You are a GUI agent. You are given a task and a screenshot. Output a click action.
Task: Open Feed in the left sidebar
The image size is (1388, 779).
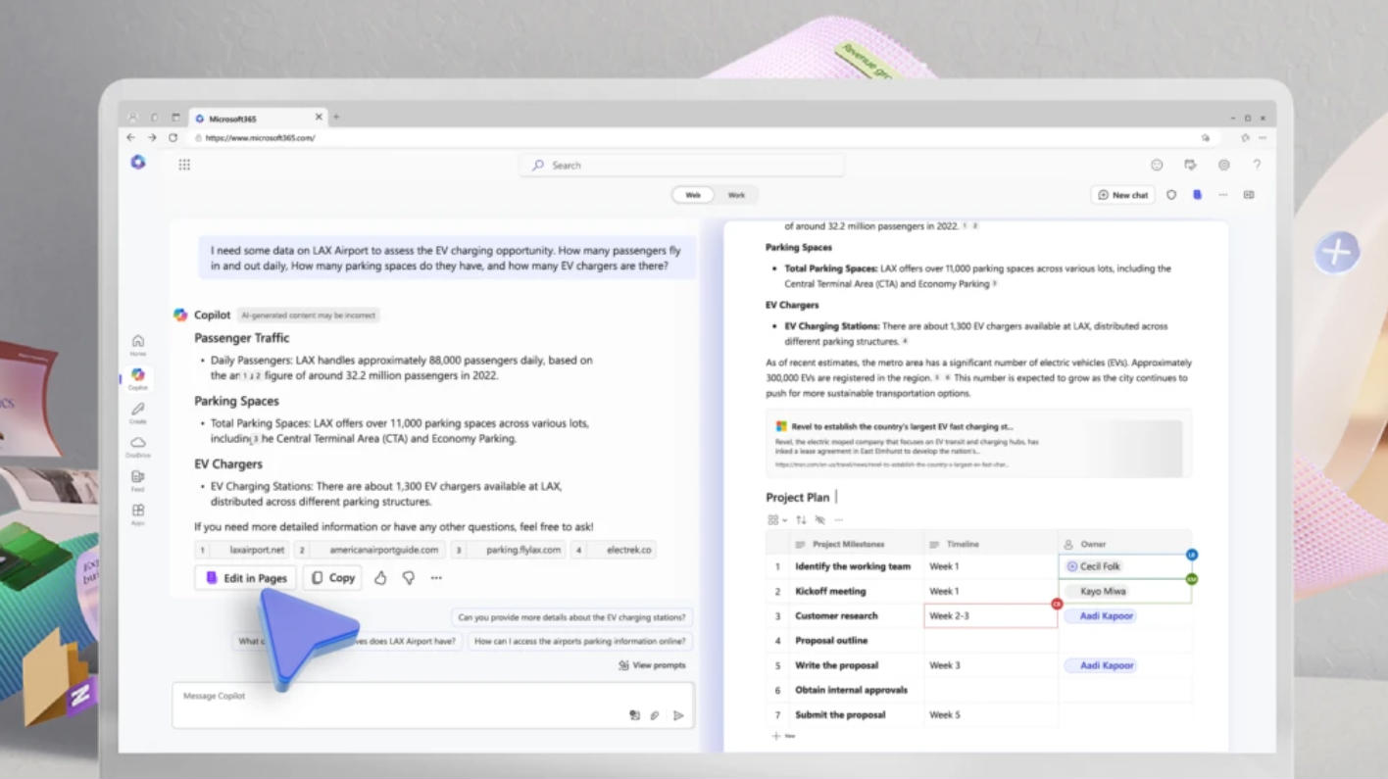point(138,480)
